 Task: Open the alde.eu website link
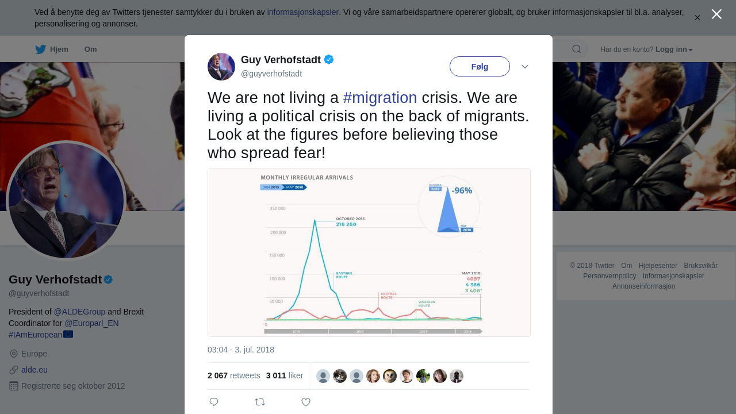click(x=34, y=370)
